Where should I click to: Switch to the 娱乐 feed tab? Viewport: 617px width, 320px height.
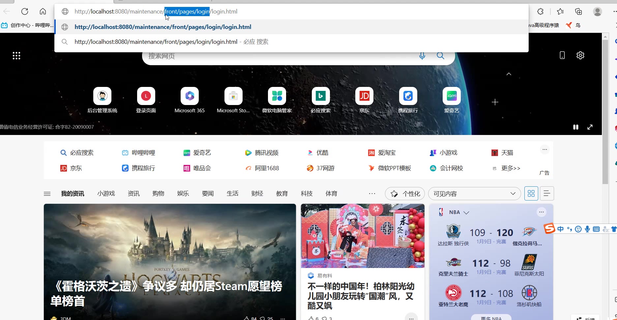(x=183, y=194)
